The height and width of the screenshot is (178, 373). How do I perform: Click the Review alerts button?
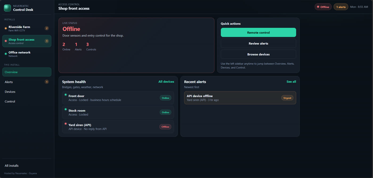258,43
